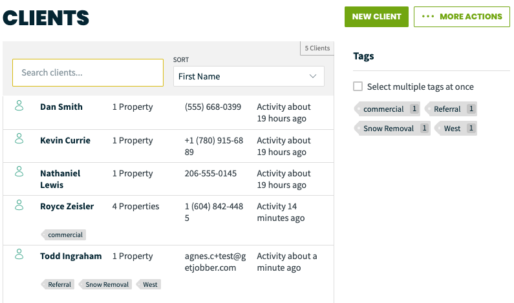Image resolution: width=514 pixels, height=303 pixels.
Task: Click Royce Zeisler's phone number 1 (604) 842-4485
Action: click(x=214, y=213)
